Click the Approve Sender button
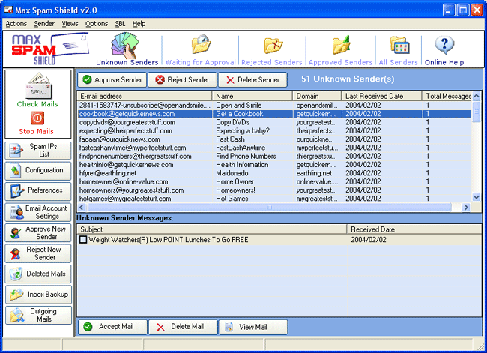 pos(112,80)
